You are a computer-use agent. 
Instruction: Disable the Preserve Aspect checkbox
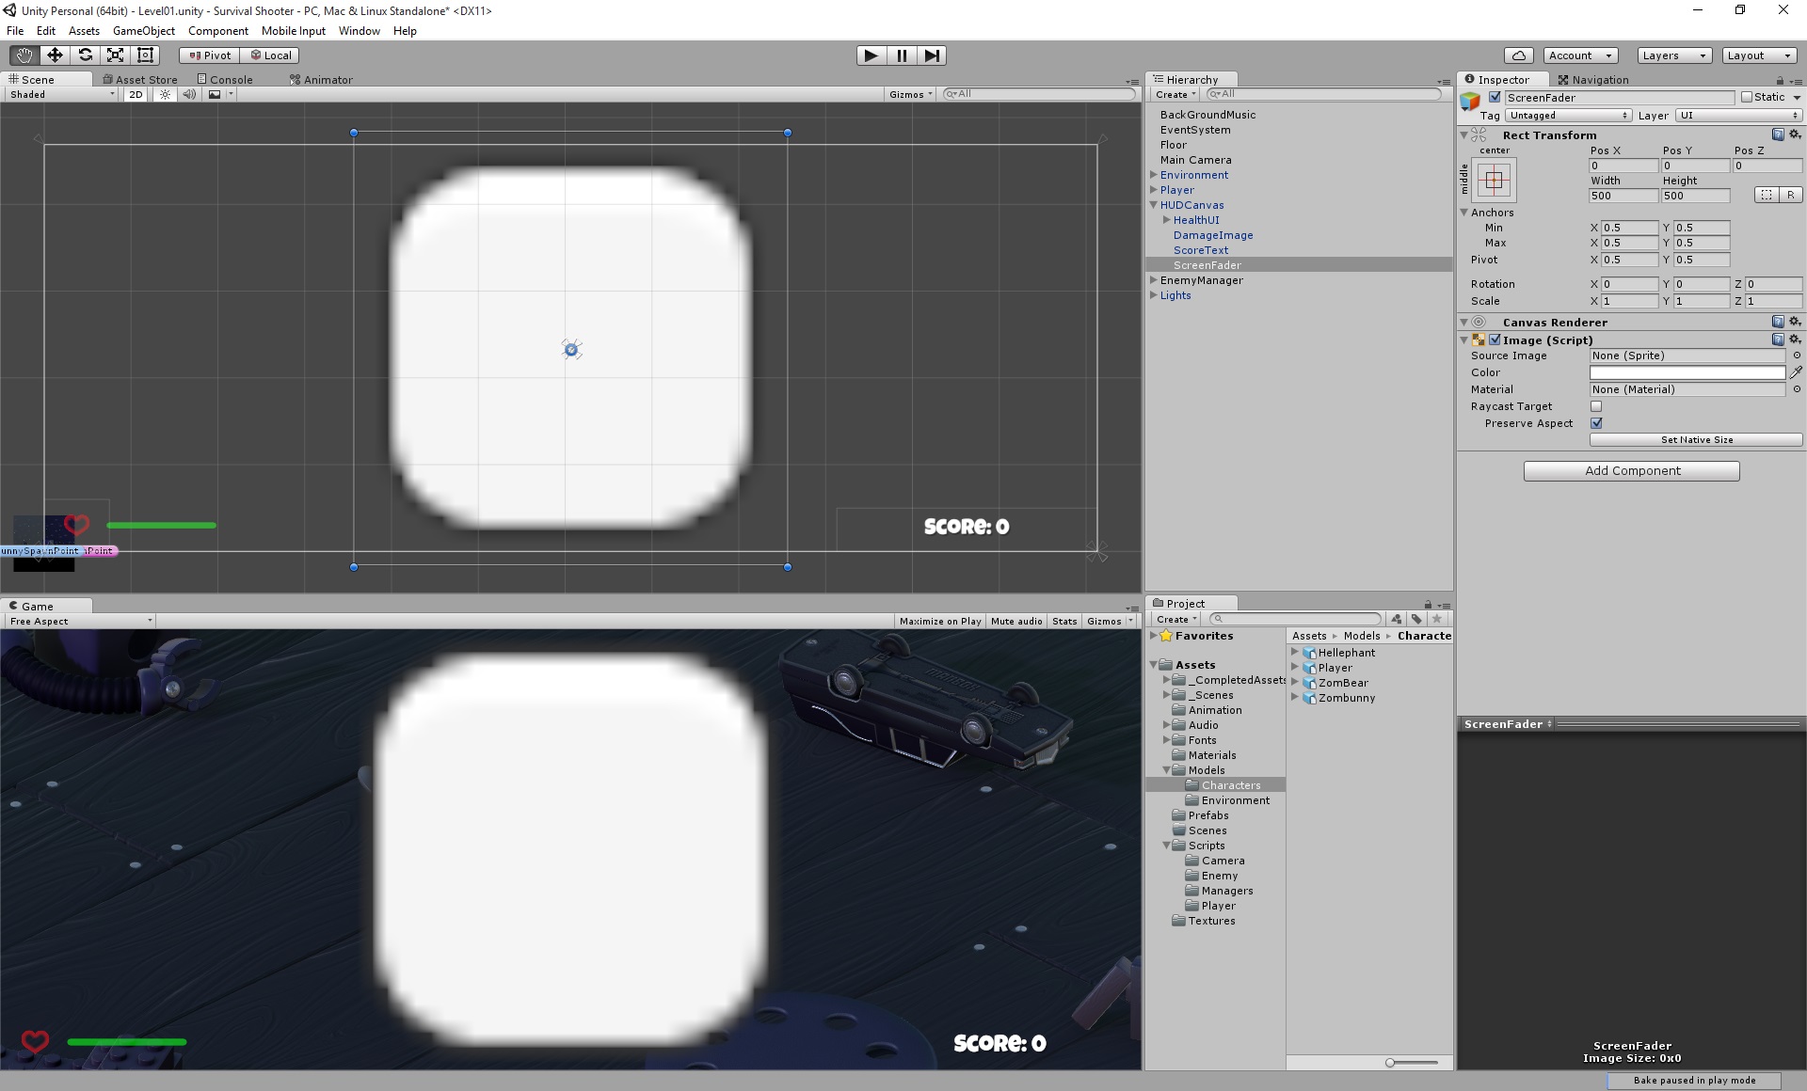point(1596,423)
